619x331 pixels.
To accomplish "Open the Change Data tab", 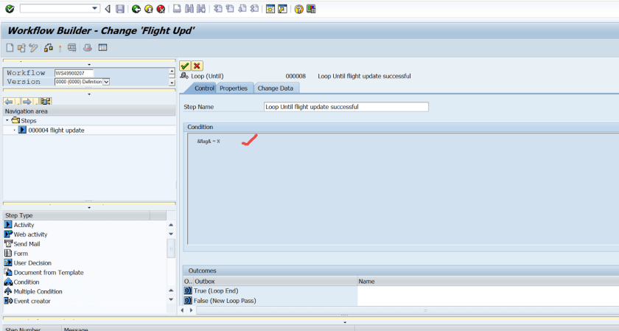I will [x=275, y=88].
